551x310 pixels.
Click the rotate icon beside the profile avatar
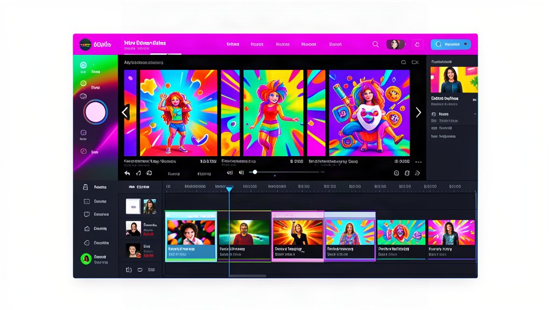point(417,45)
